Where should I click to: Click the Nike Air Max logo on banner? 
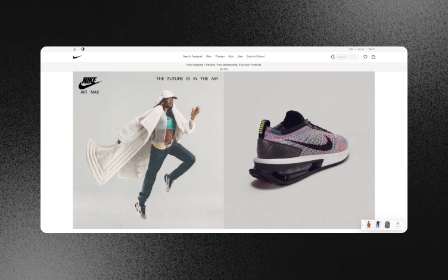[x=90, y=85]
